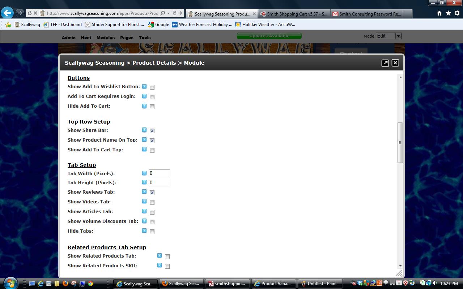
Task: Open help icon for Show Share Bar
Action: pyautogui.click(x=144, y=130)
